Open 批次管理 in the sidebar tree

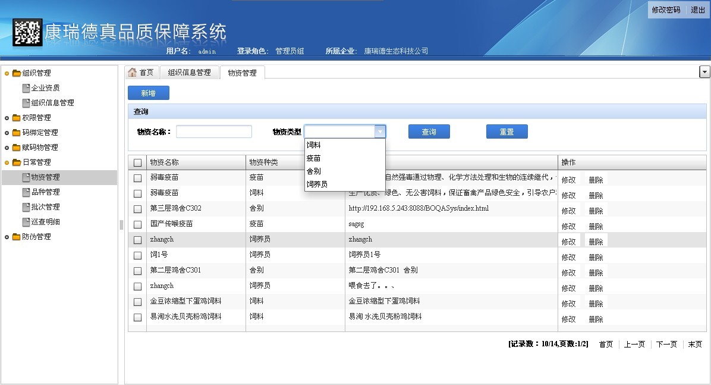[45, 207]
